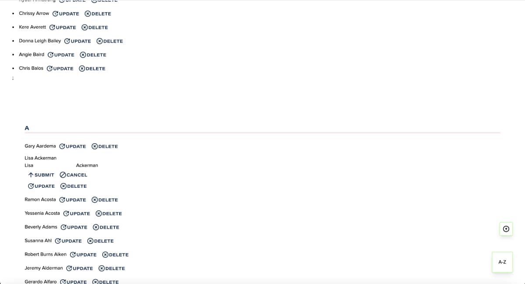
Task: Update Chris Balos entry
Action: (60, 69)
